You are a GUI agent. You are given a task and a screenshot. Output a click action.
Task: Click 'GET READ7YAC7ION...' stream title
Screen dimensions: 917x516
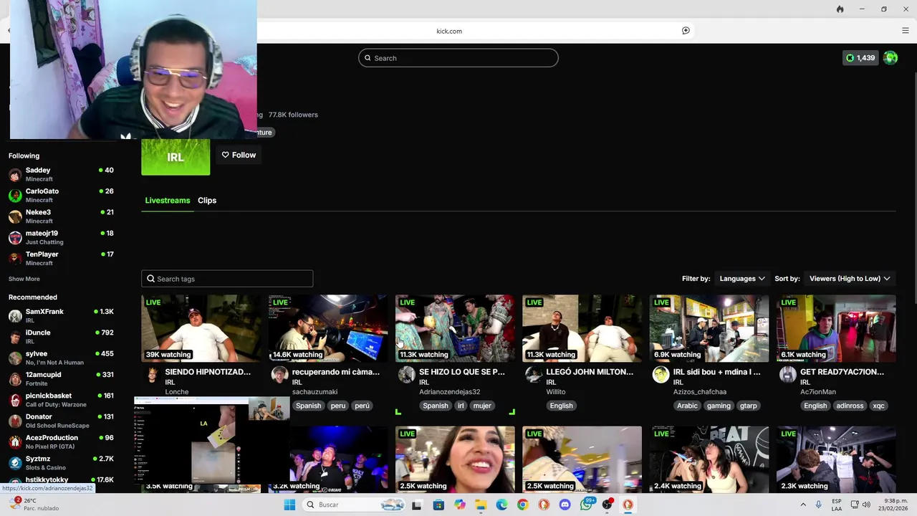pos(842,372)
